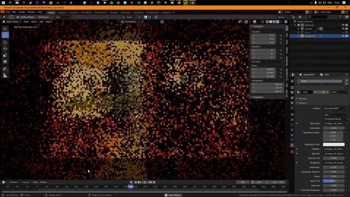The width and height of the screenshot is (350, 197).
Task: Open the Modifiers properties tab (wrench)
Action: (x=292, y=119)
